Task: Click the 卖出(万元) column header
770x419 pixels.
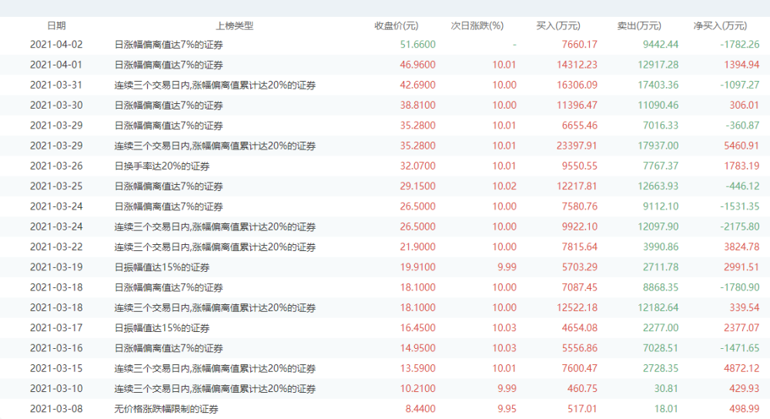Action: [639, 25]
